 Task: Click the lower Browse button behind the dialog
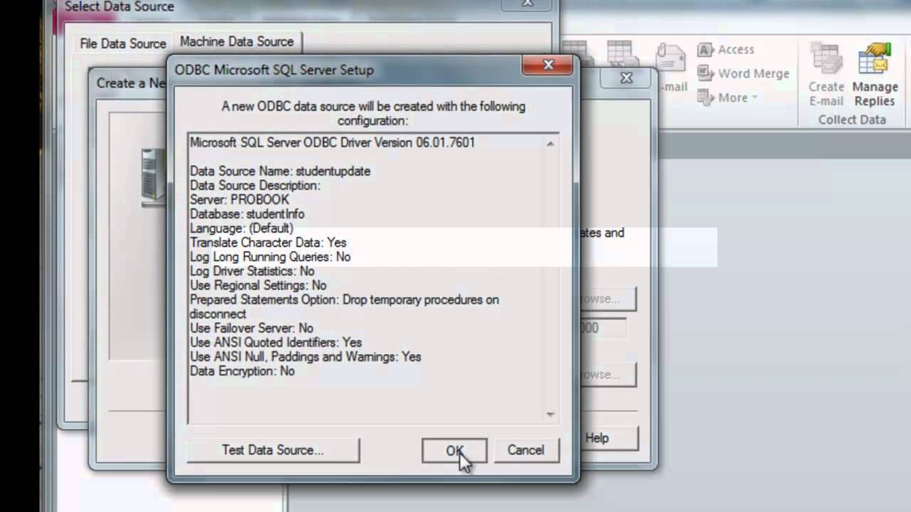pyautogui.click(x=608, y=374)
